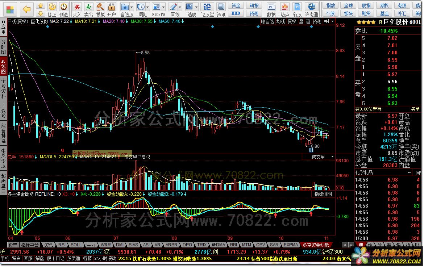
Task: Click the 周期 period clock icon
Action: click(x=141, y=7)
